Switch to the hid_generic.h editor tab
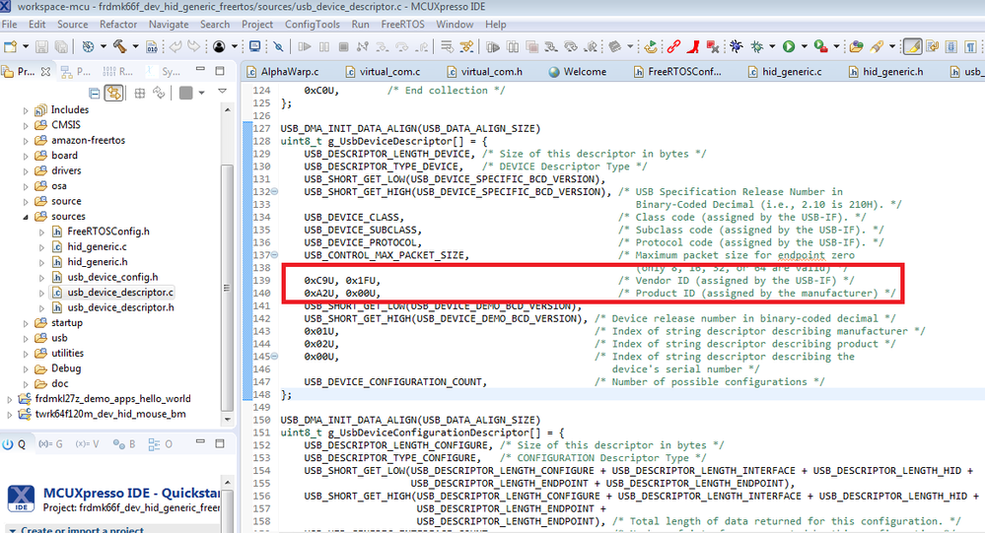The image size is (985, 533). pyautogui.click(x=885, y=72)
